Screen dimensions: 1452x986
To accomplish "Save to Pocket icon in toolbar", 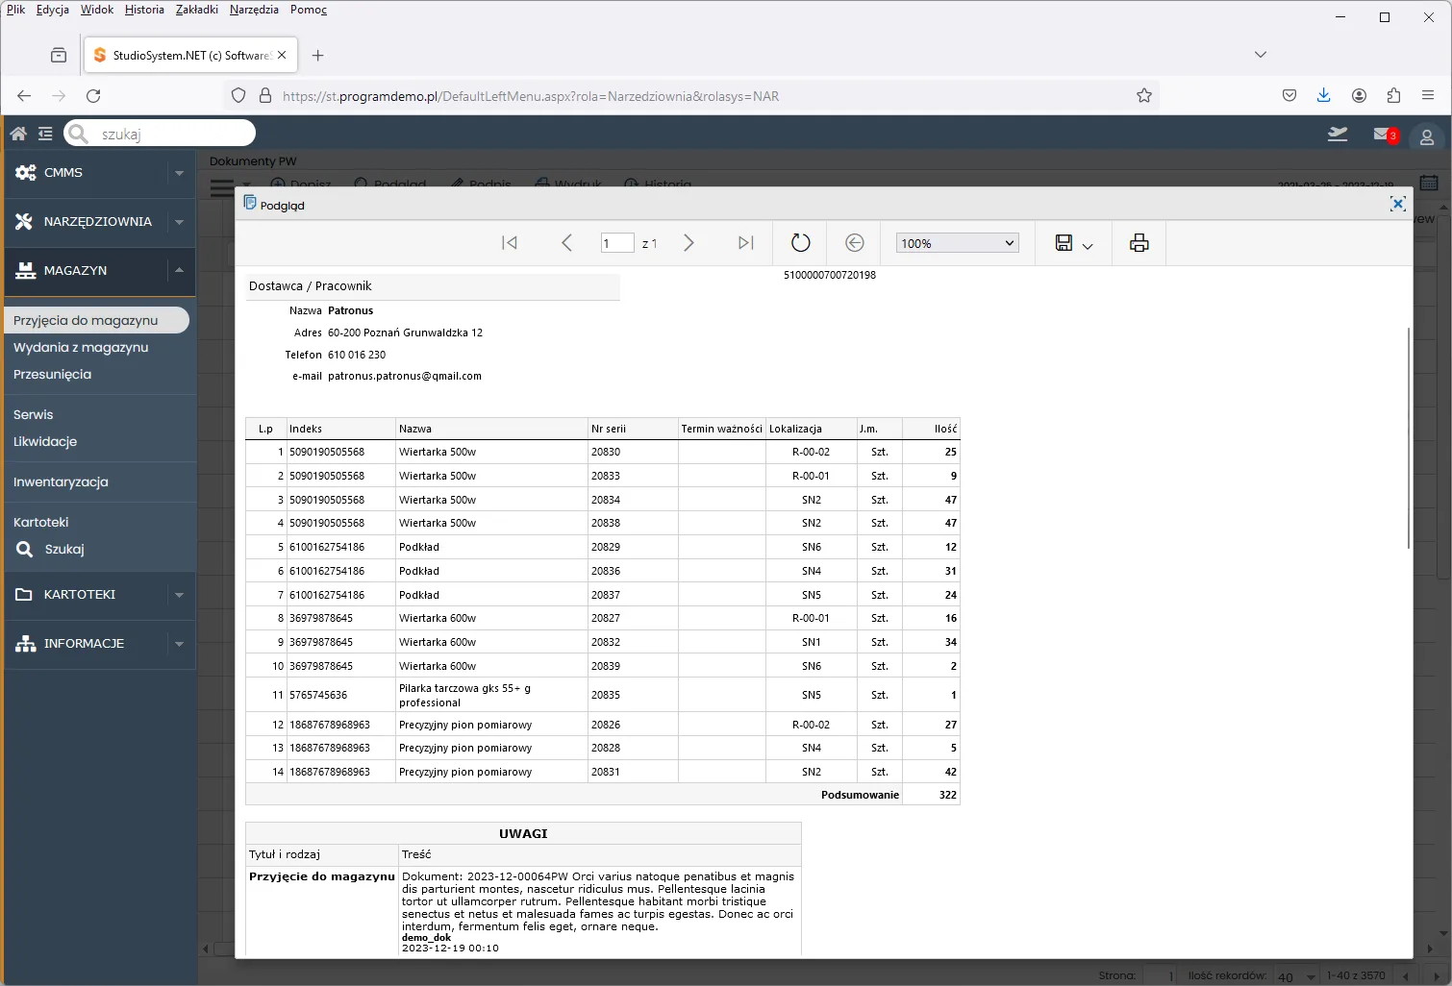I will [x=1289, y=95].
